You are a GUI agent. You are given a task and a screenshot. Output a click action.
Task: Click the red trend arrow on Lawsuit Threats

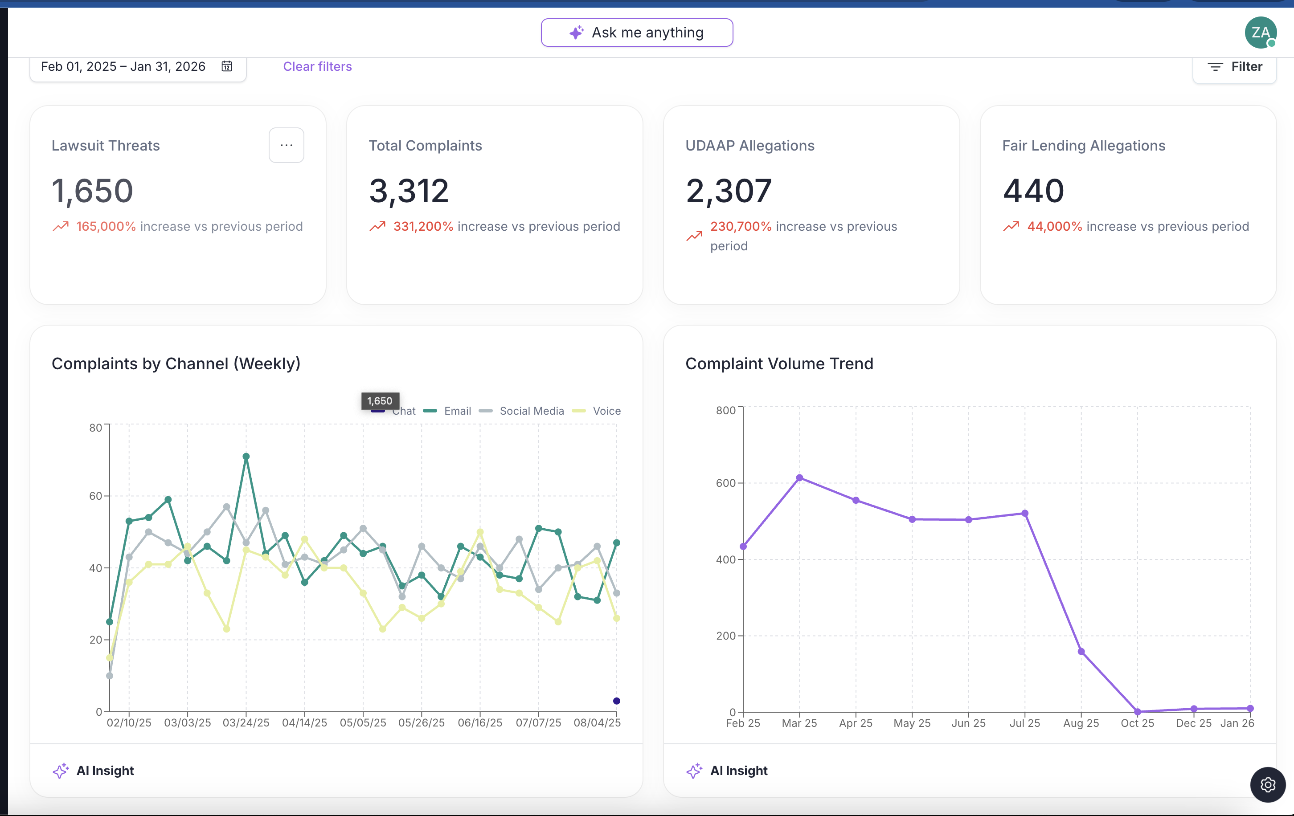[61, 226]
